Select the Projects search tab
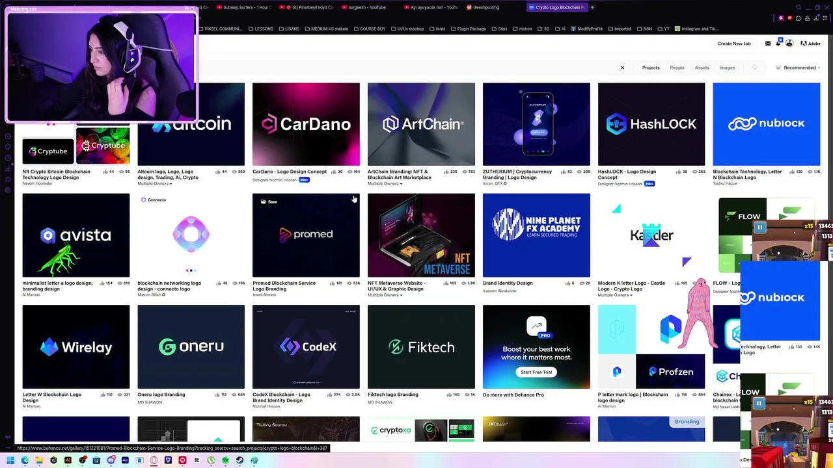 pyautogui.click(x=651, y=68)
